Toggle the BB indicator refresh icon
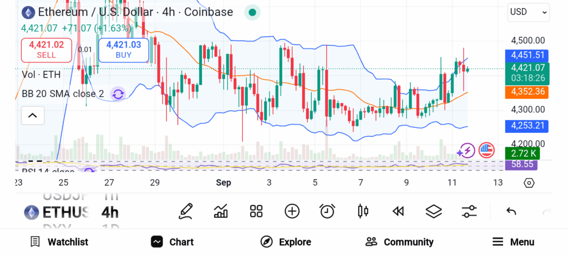Image resolution: width=568 pixels, height=255 pixels. point(118,94)
